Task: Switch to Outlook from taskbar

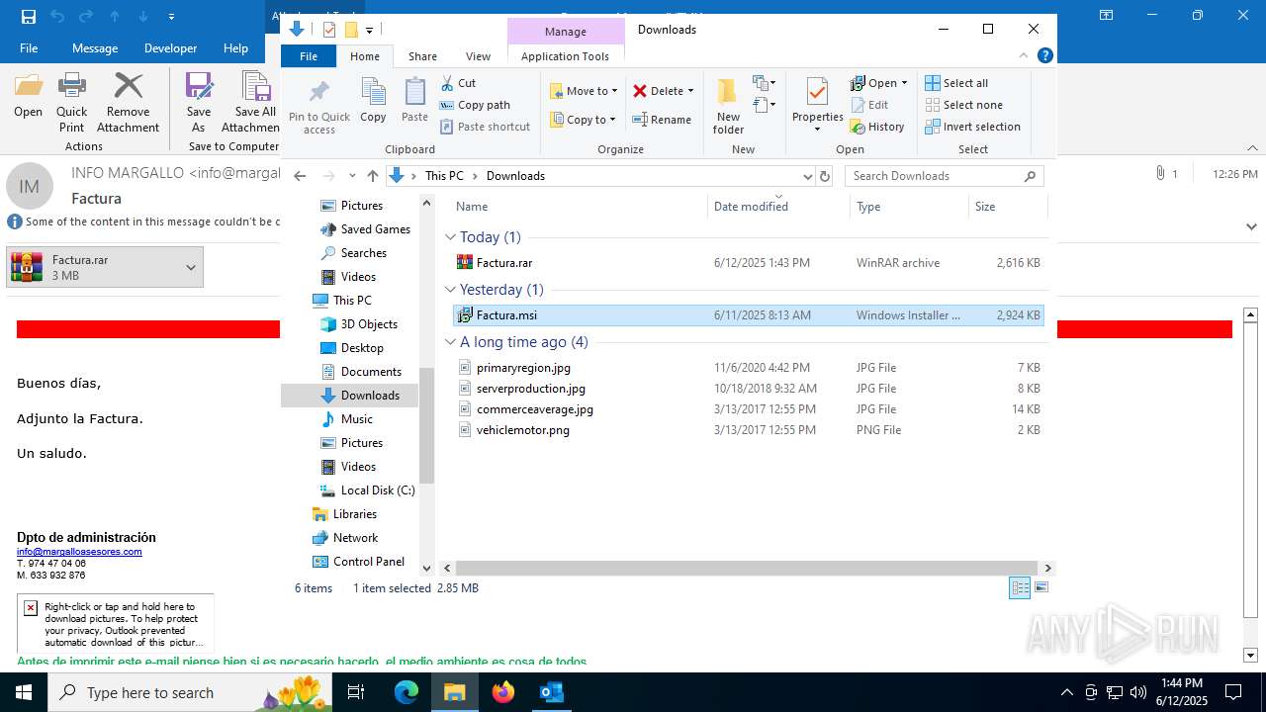Action: pos(551,692)
